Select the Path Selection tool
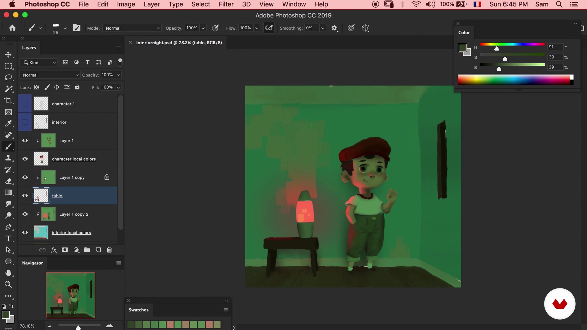This screenshot has width=587, height=330. [8, 250]
